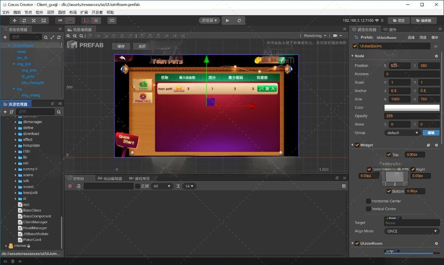Select the scale transform tool
This screenshot has height=265, width=444.
pyautogui.click(x=34, y=21)
